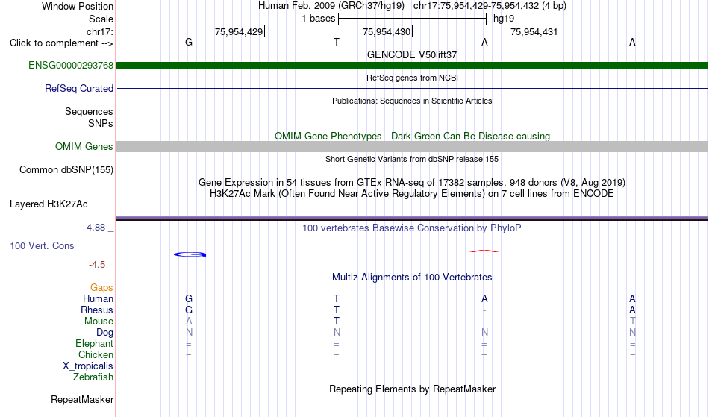The image size is (709, 417).
Task: Click the Human row G base
Action: (x=189, y=298)
